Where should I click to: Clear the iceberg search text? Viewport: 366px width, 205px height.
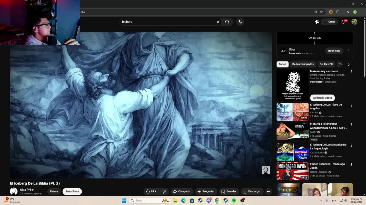[x=218, y=22]
